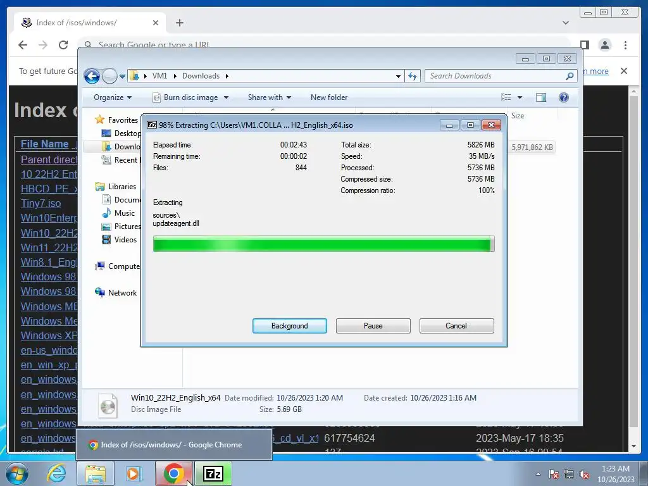Click Chrome's back button
Screen dimensions: 648x486
click(x=23, y=45)
